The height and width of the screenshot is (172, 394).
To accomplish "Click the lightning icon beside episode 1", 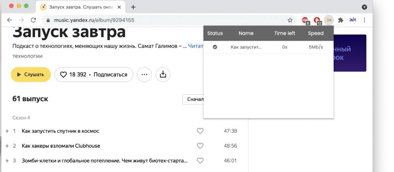I will click(7, 131).
